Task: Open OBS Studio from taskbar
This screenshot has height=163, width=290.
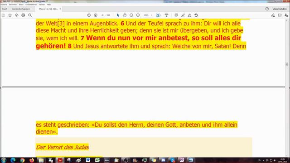Action: point(126,160)
